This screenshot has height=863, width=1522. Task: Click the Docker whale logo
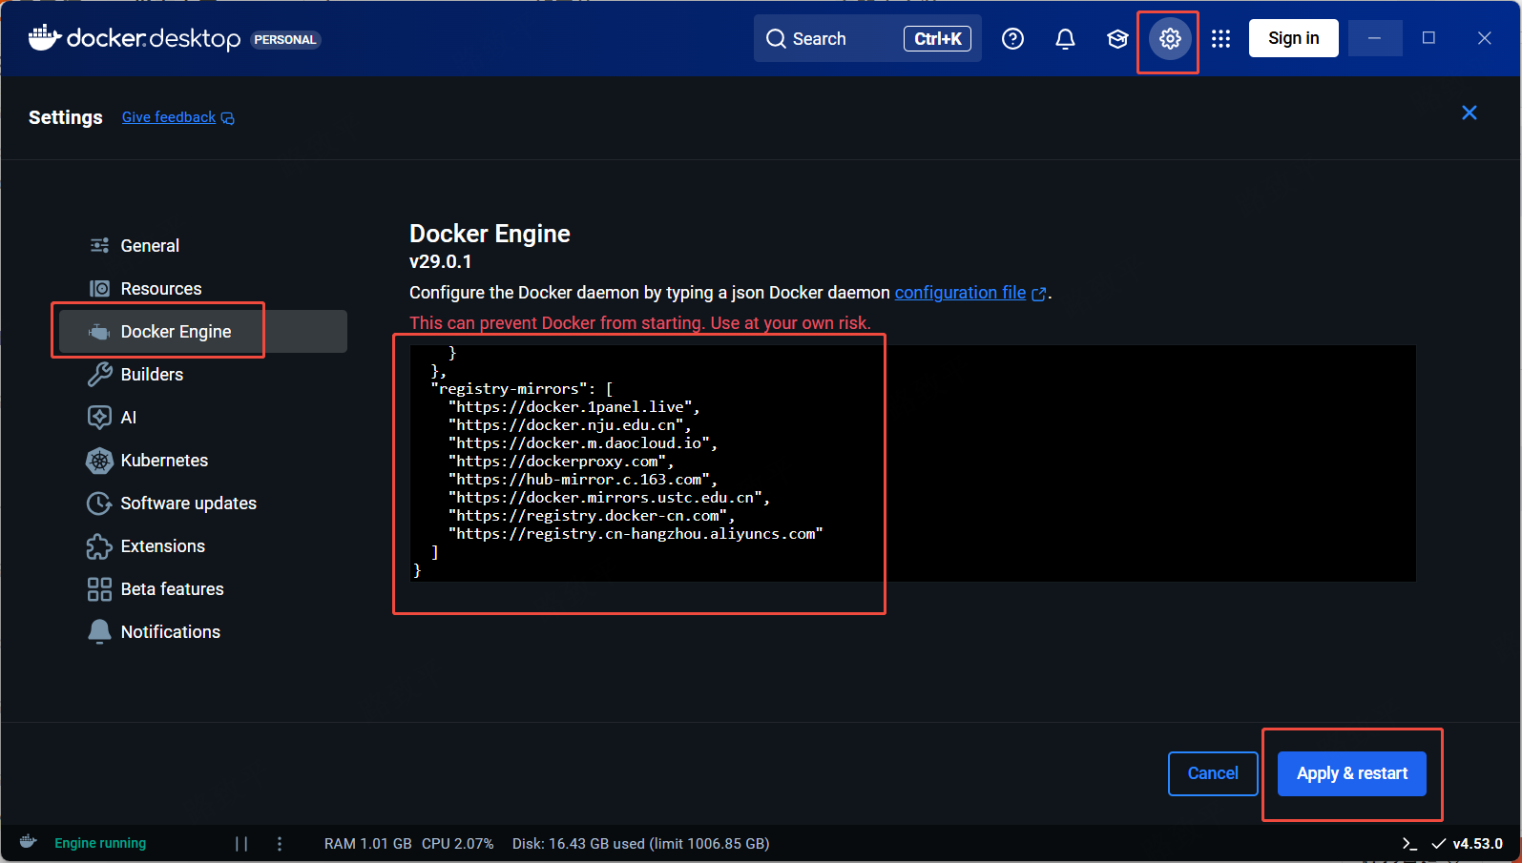45,37
